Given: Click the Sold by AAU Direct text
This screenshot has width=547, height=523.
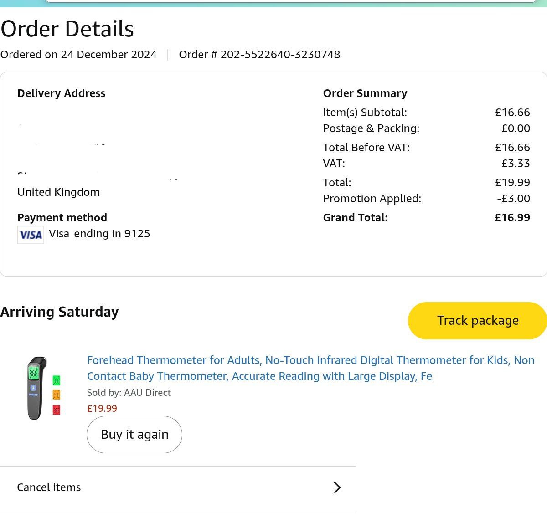Looking at the screenshot, I should (129, 393).
